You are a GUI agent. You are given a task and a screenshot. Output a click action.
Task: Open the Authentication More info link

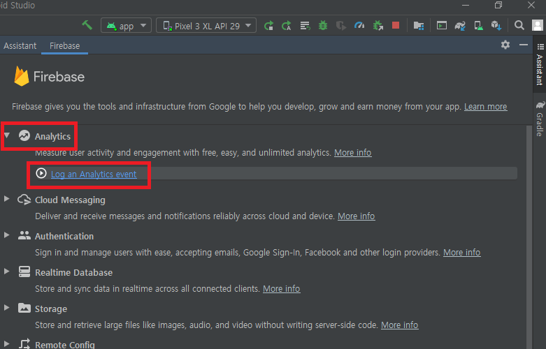(461, 253)
